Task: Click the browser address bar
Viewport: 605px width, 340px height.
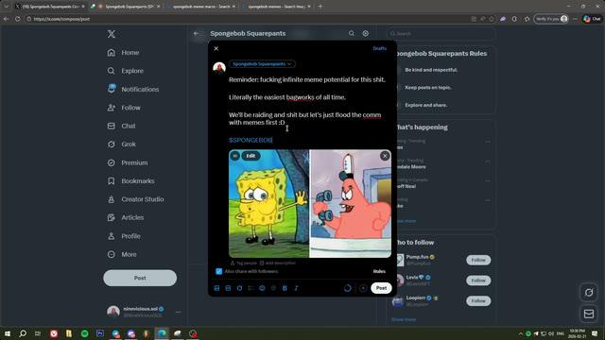Action: pyautogui.click(x=247, y=19)
